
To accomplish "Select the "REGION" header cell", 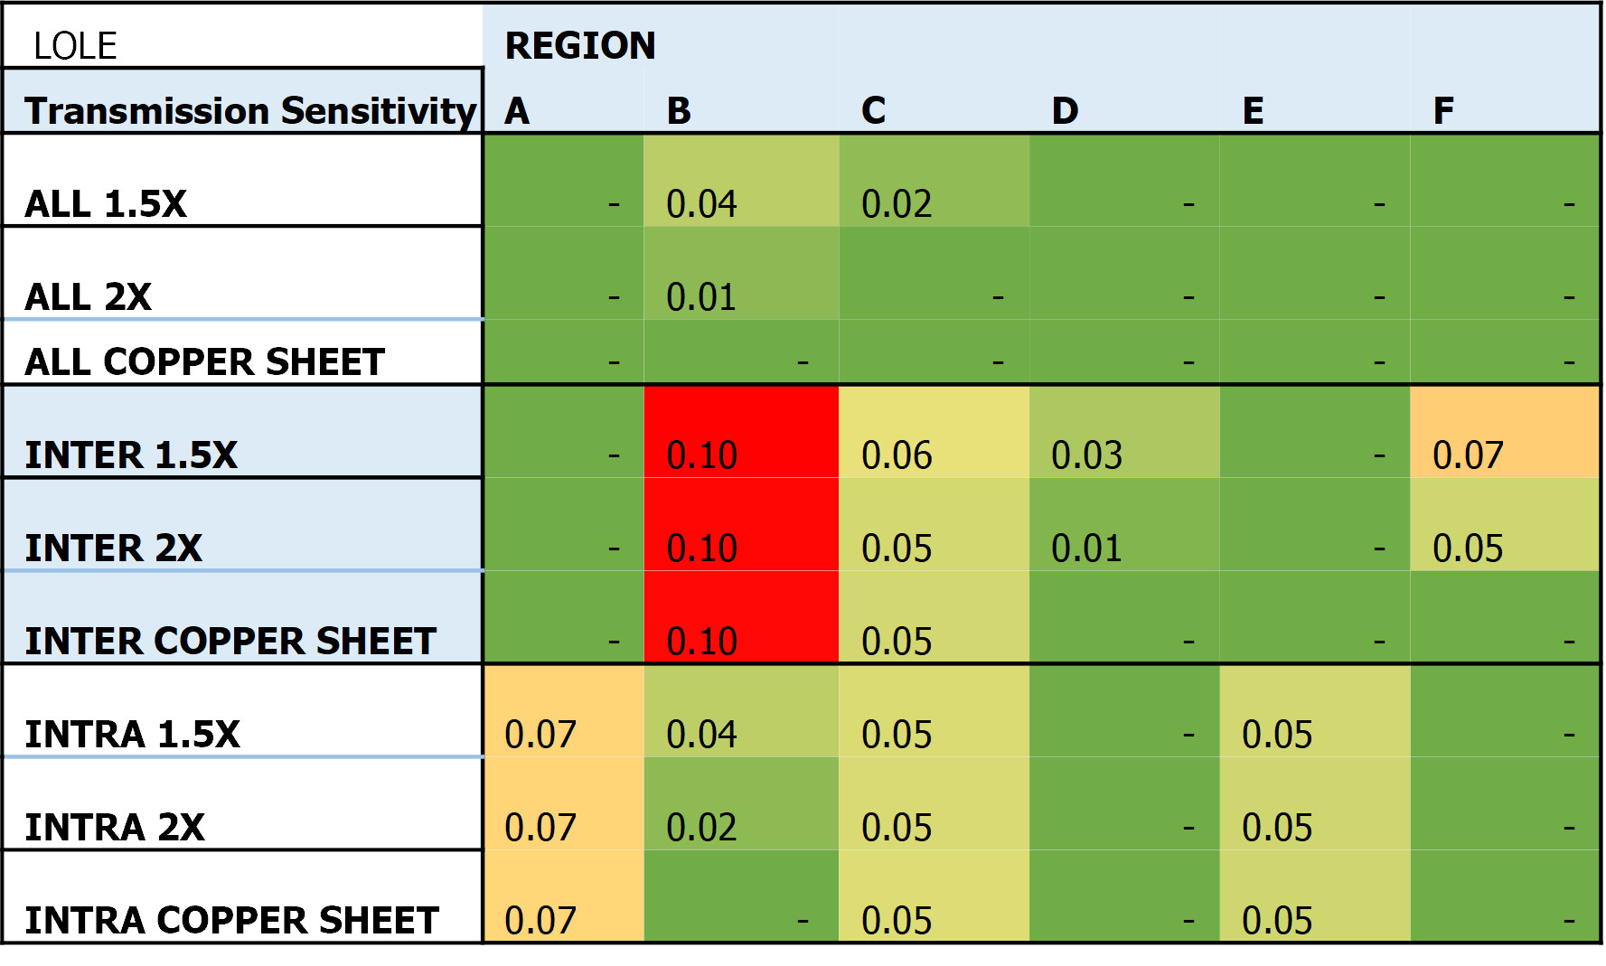I will click(x=580, y=45).
